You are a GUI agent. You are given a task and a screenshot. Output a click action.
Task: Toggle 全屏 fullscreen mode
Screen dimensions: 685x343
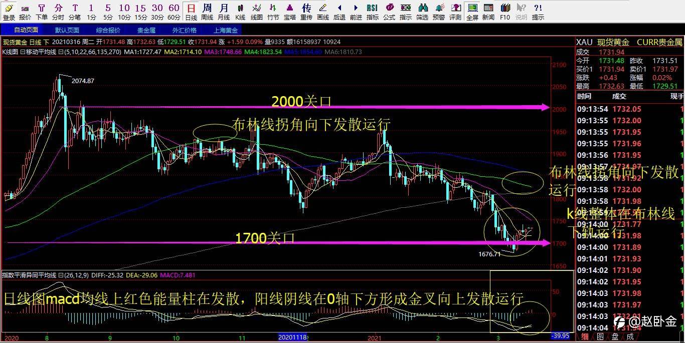(472, 11)
